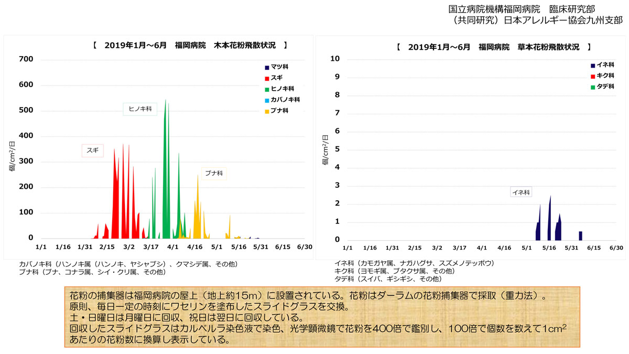
Task: Select the ブナ科 annotation box near yellow peaks
Action: [x=214, y=173]
